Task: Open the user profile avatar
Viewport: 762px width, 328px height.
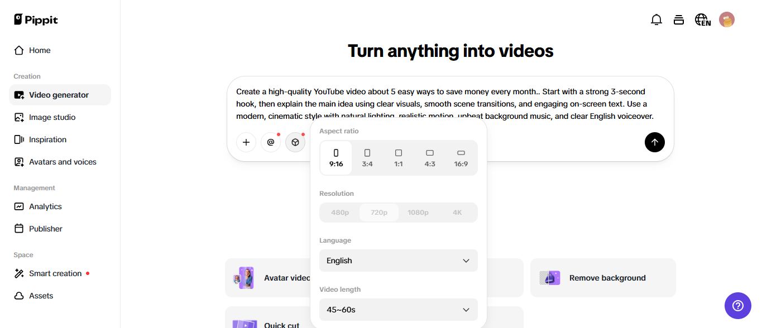Action: point(727,20)
